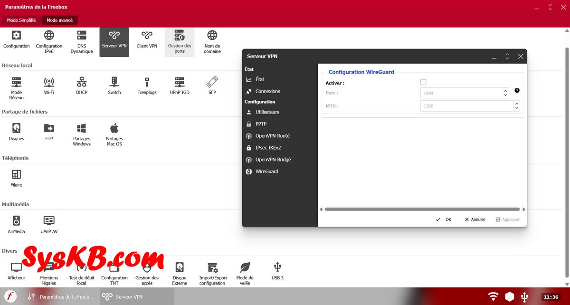Open Gestion des ports
570x305 pixels.
click(180, 42)
